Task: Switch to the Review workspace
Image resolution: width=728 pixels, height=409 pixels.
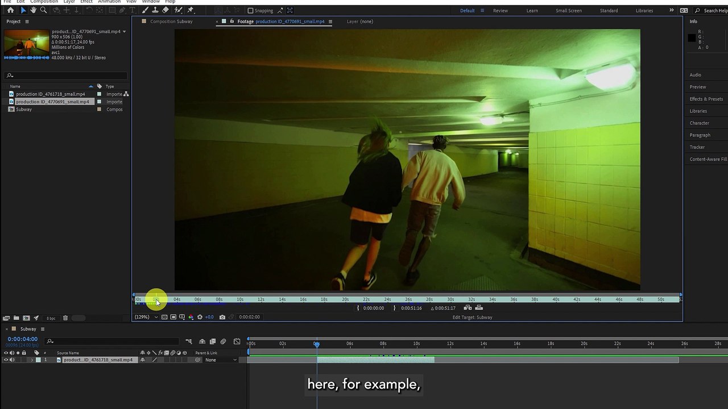Action: (x=500, y=10)
